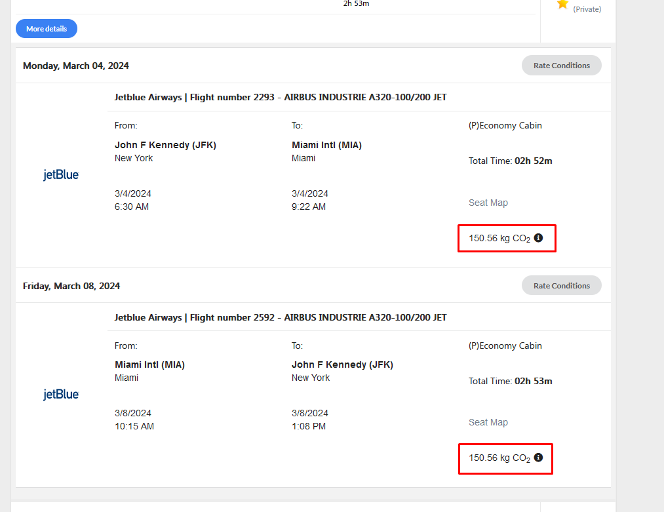Click the 2h 53m duration text above More details

pos(356,3)
